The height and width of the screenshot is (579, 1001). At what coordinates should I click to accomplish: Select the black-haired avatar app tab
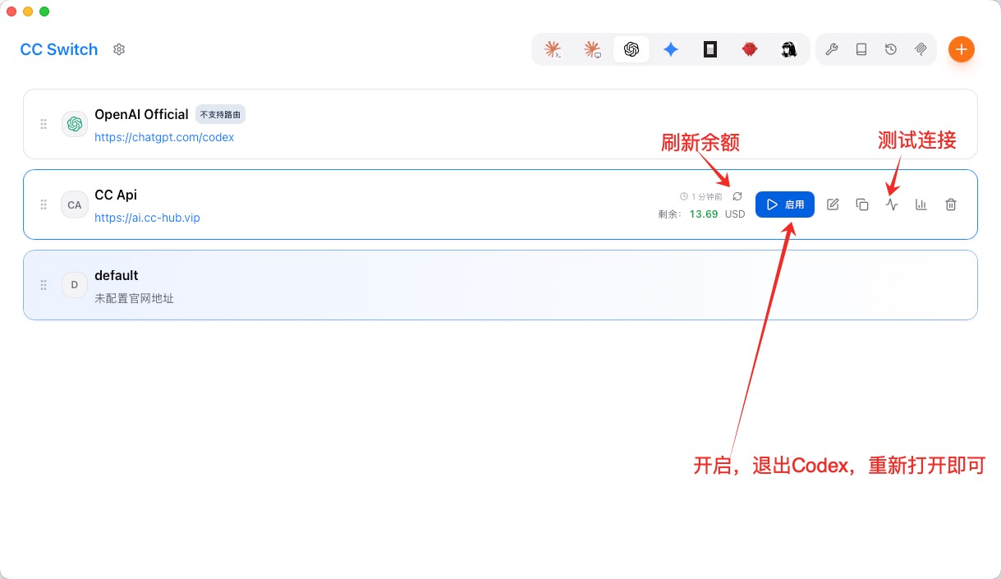(x=789, y=49)
